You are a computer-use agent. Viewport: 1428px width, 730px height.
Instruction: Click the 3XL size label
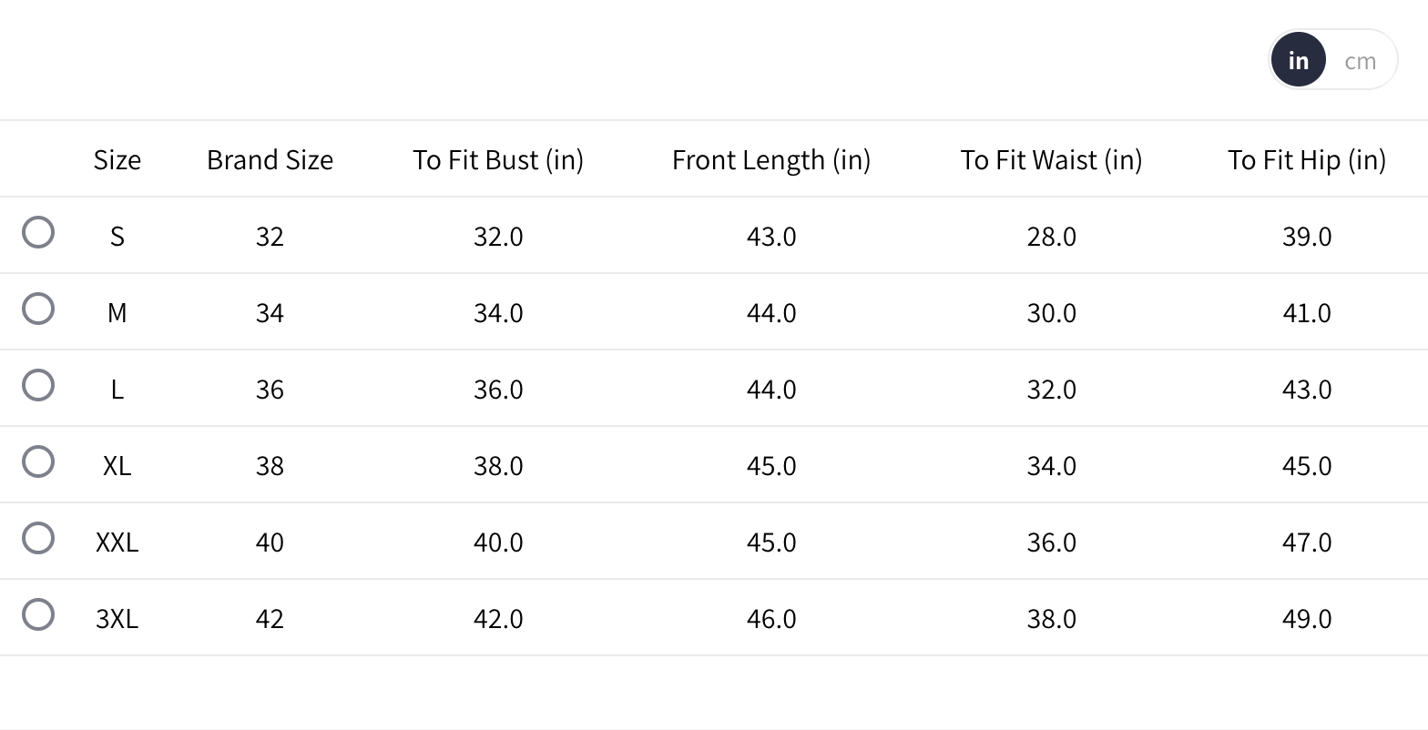pos(117,619)
